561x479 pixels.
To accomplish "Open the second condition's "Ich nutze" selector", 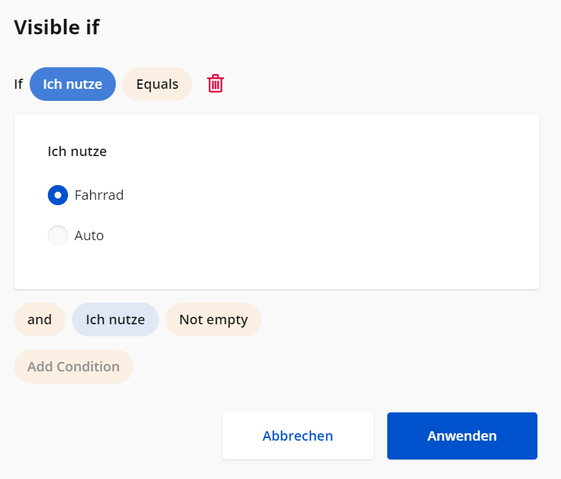I will click(115, 320).
